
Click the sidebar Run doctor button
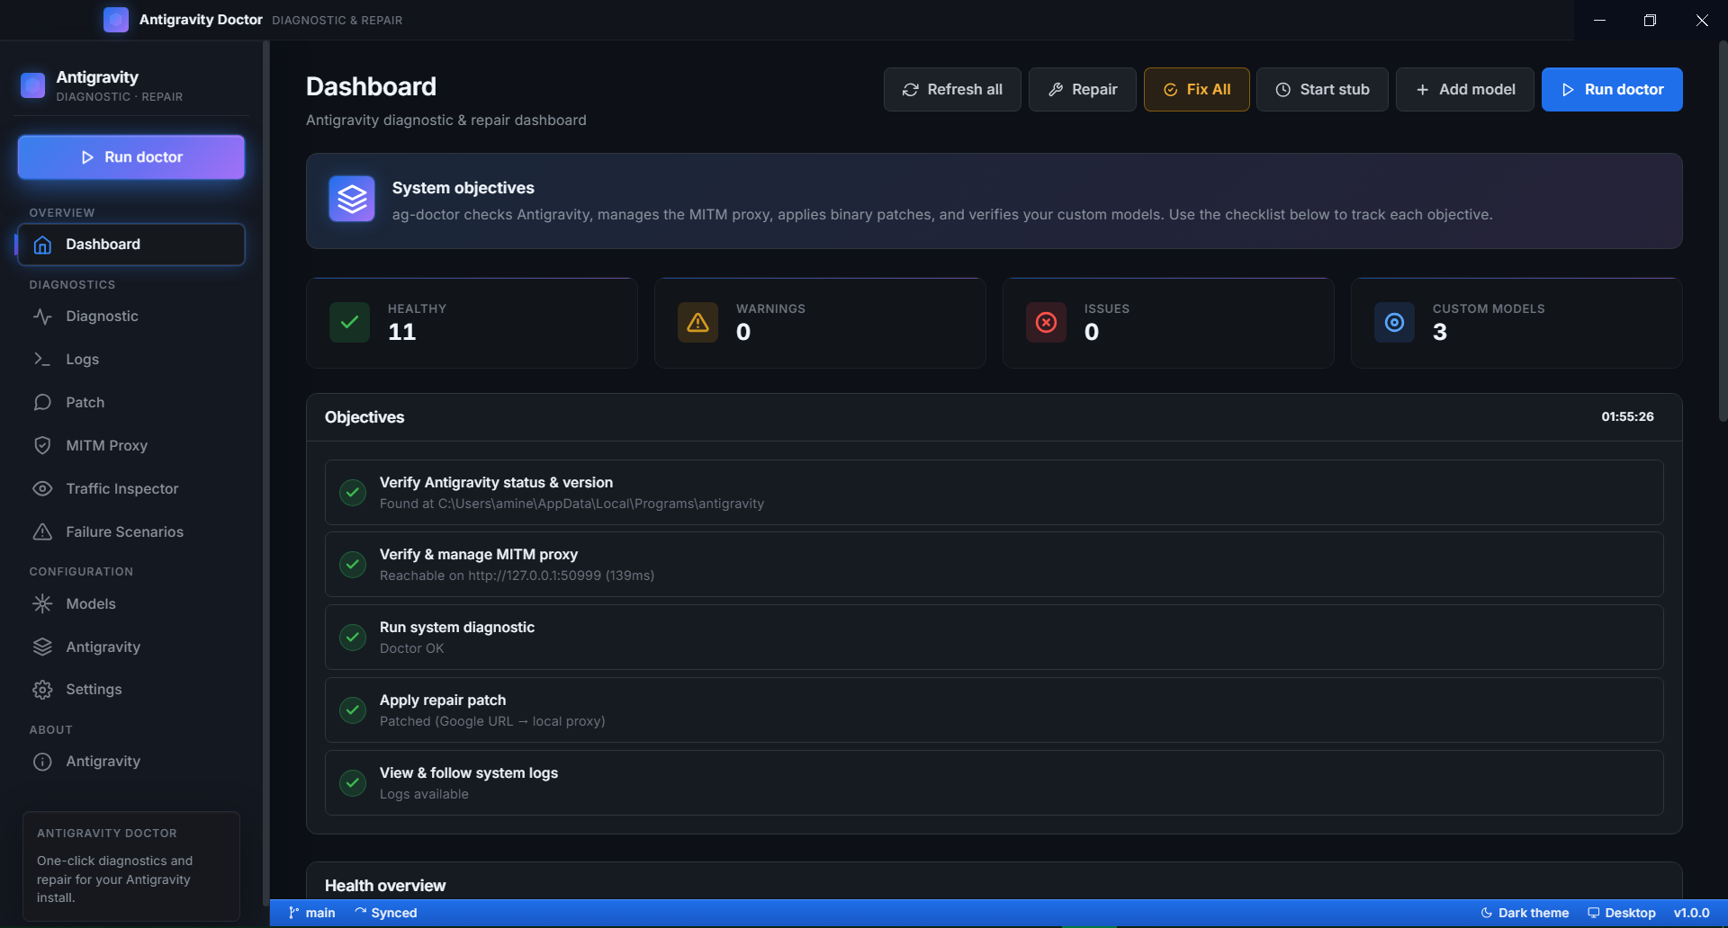[x=131, y=157]
